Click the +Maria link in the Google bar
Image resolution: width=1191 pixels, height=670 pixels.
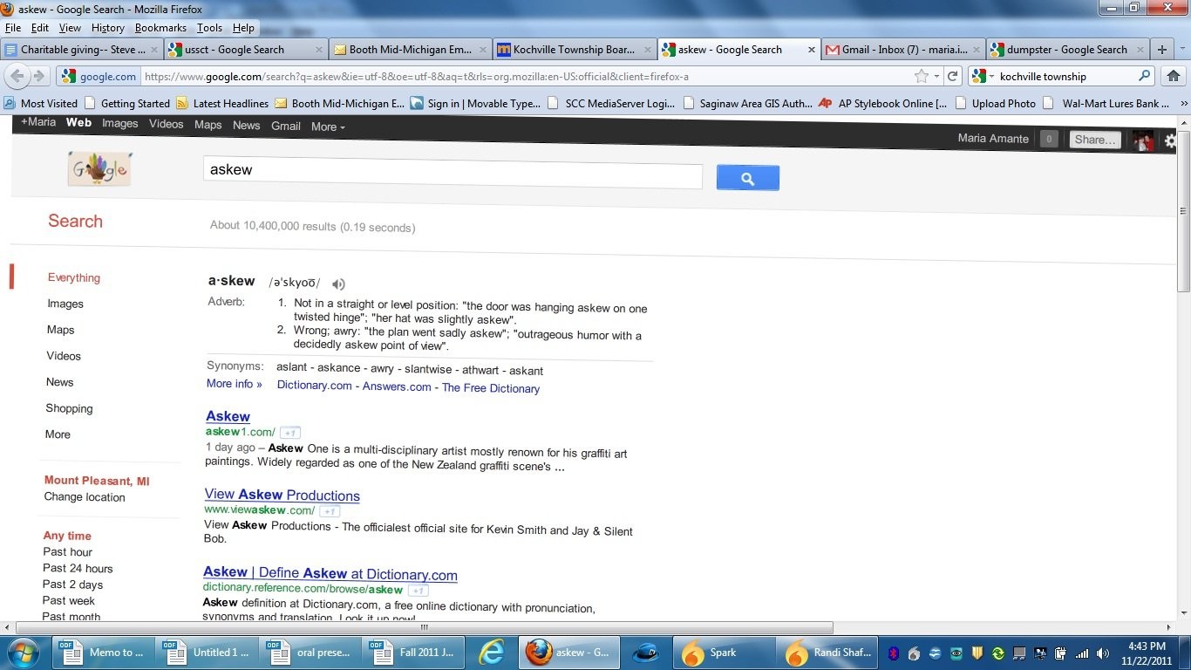[37, 122]
